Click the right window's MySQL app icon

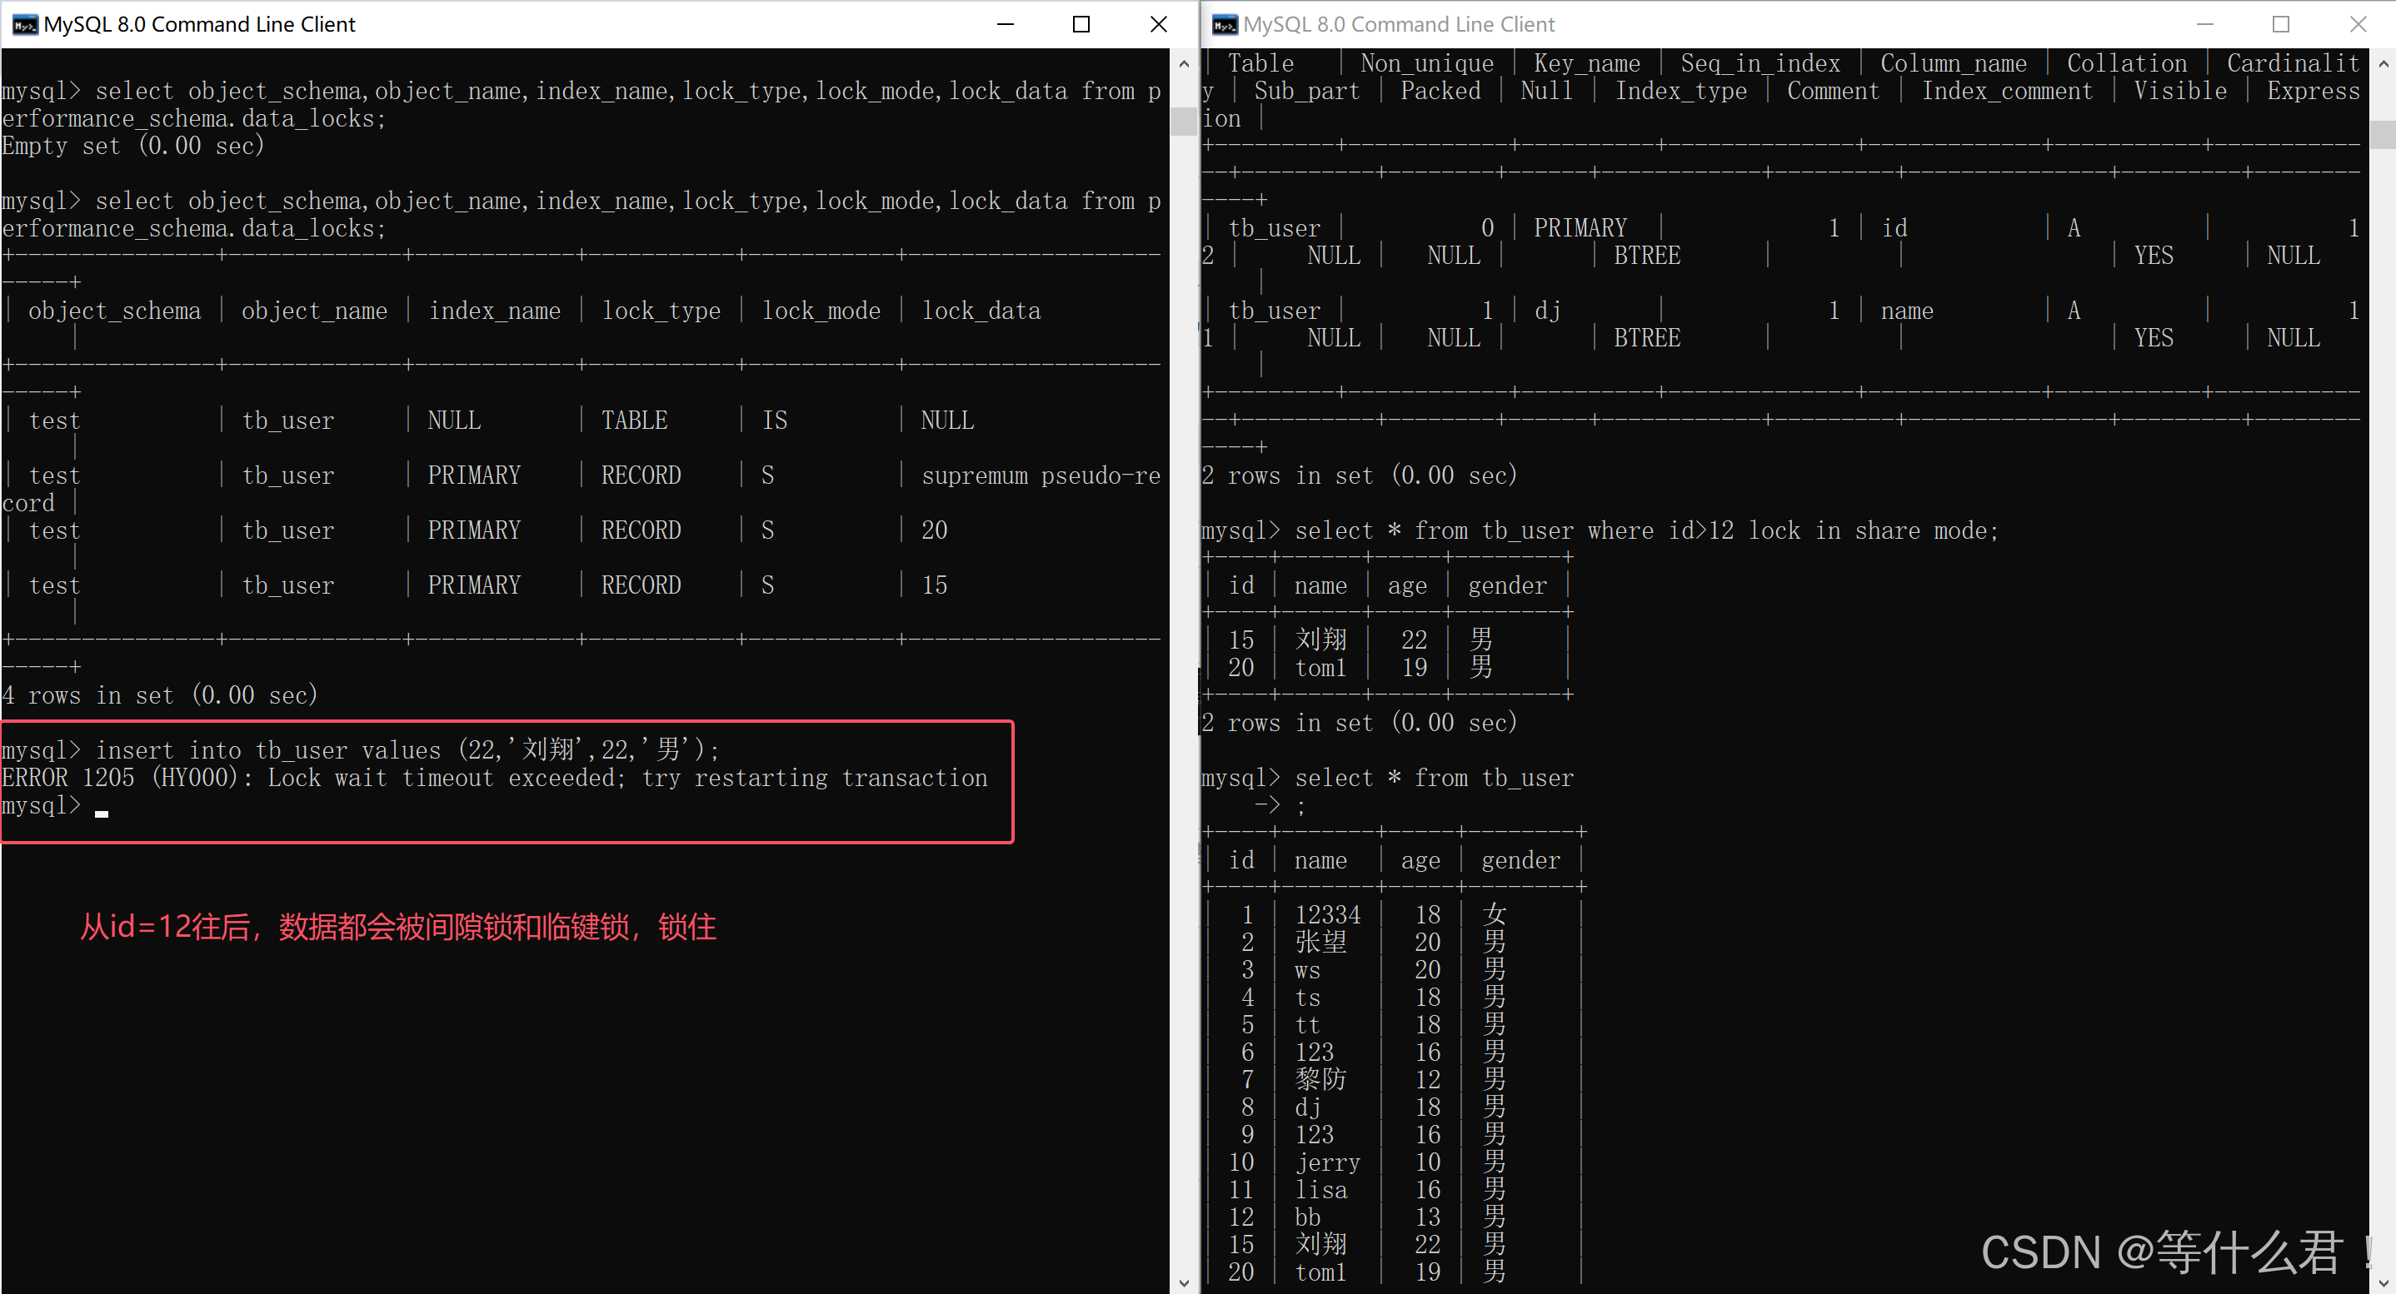click(x=1225, y=24)
